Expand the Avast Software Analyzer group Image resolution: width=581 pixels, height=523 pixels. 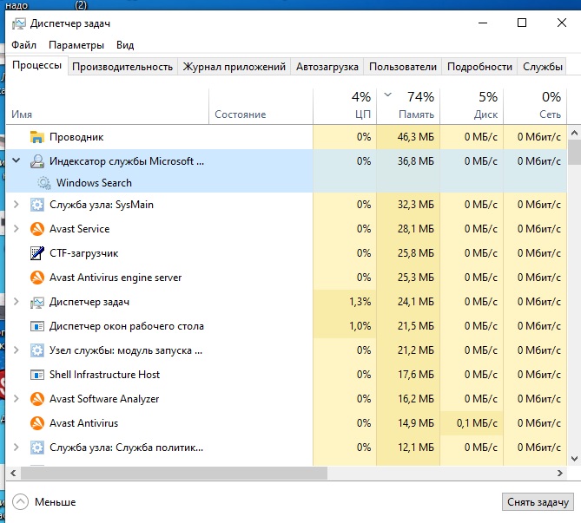click(16, 399)
